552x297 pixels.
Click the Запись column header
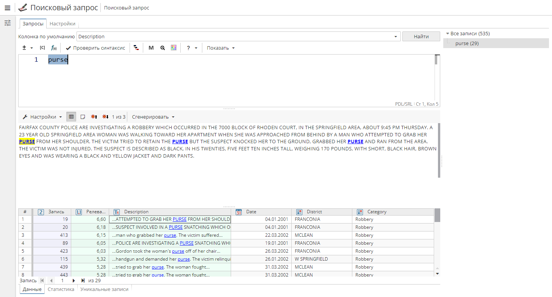(52, 212)
